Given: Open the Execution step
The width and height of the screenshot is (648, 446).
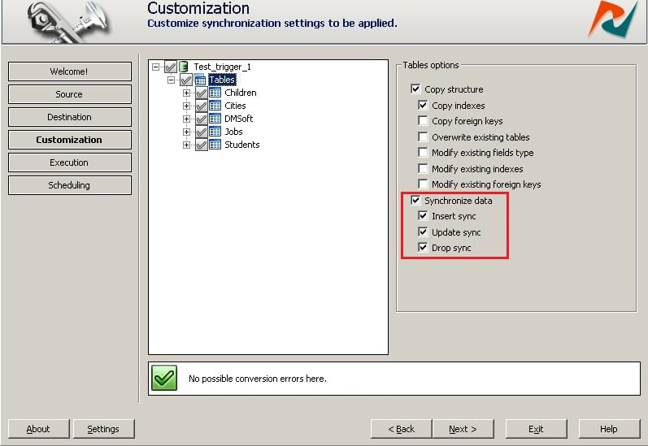Looking at the screenshot, I should [x=69, y=162].
